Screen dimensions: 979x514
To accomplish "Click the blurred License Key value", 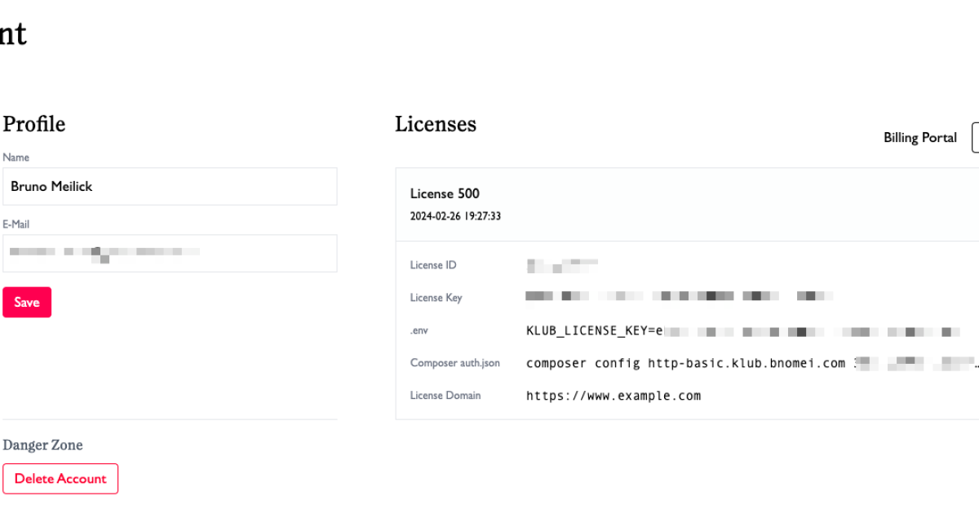I will pos(678,297).
